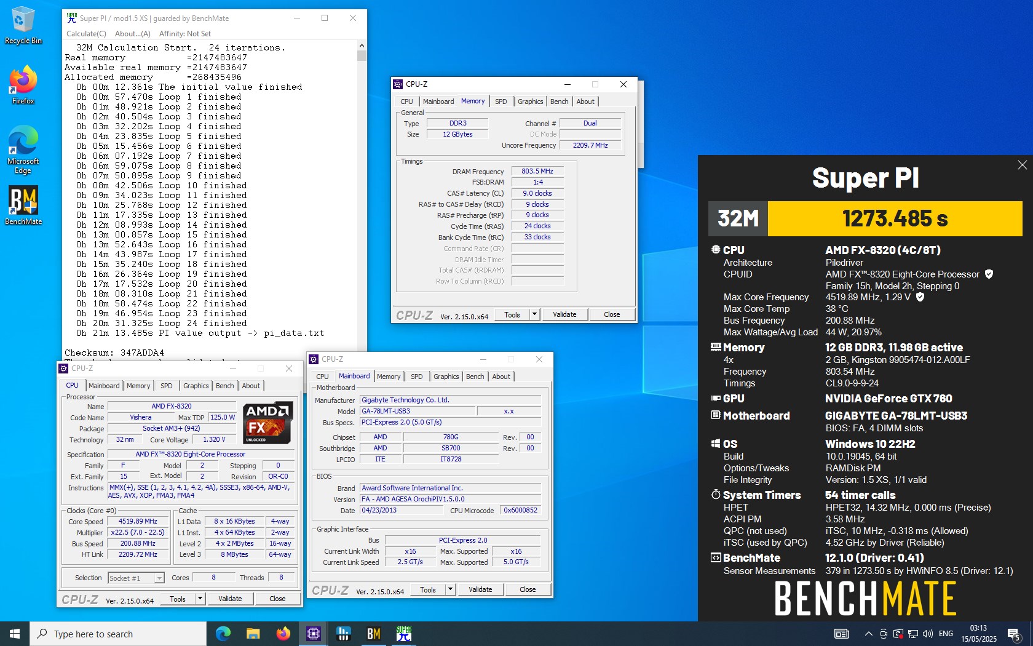Select Memory tab in the CPU-Z processor window

(x=138, y=386)
